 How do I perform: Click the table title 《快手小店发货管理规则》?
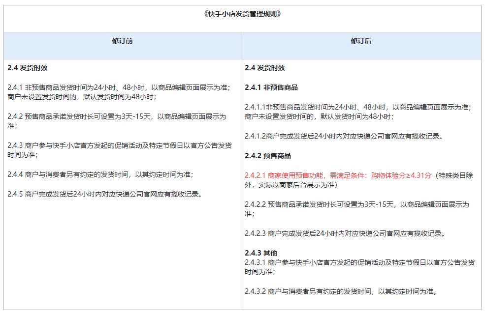click(242, 14)
